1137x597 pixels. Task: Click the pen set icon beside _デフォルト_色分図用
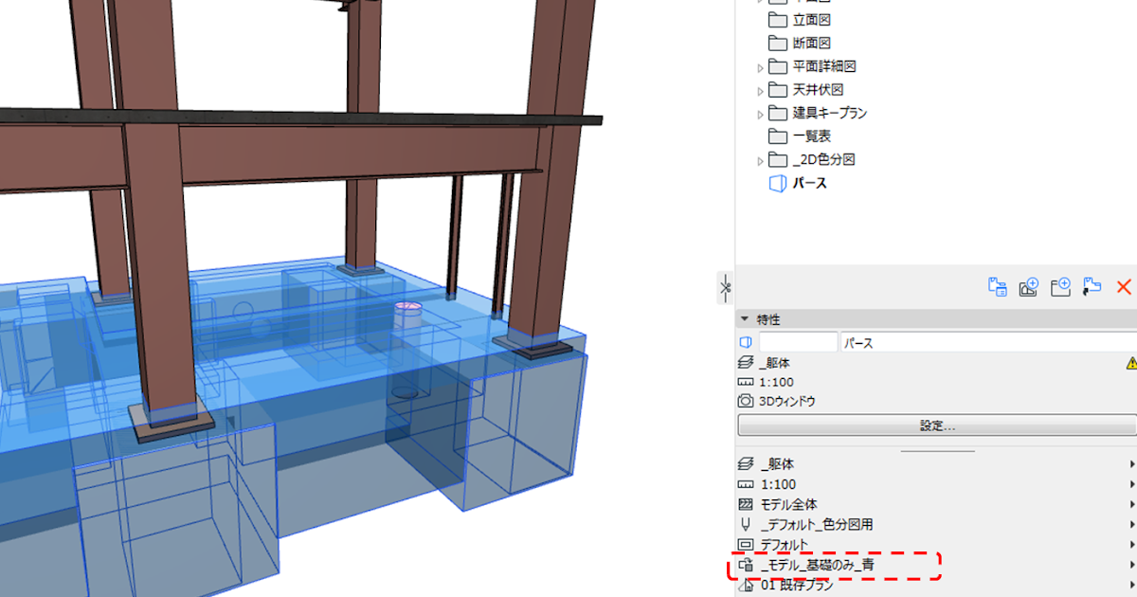click(x=748, y=523)
